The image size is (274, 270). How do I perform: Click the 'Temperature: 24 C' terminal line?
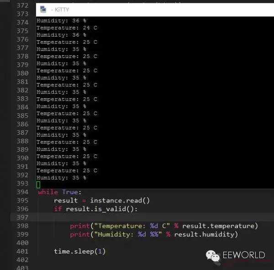tap(67, 28)
